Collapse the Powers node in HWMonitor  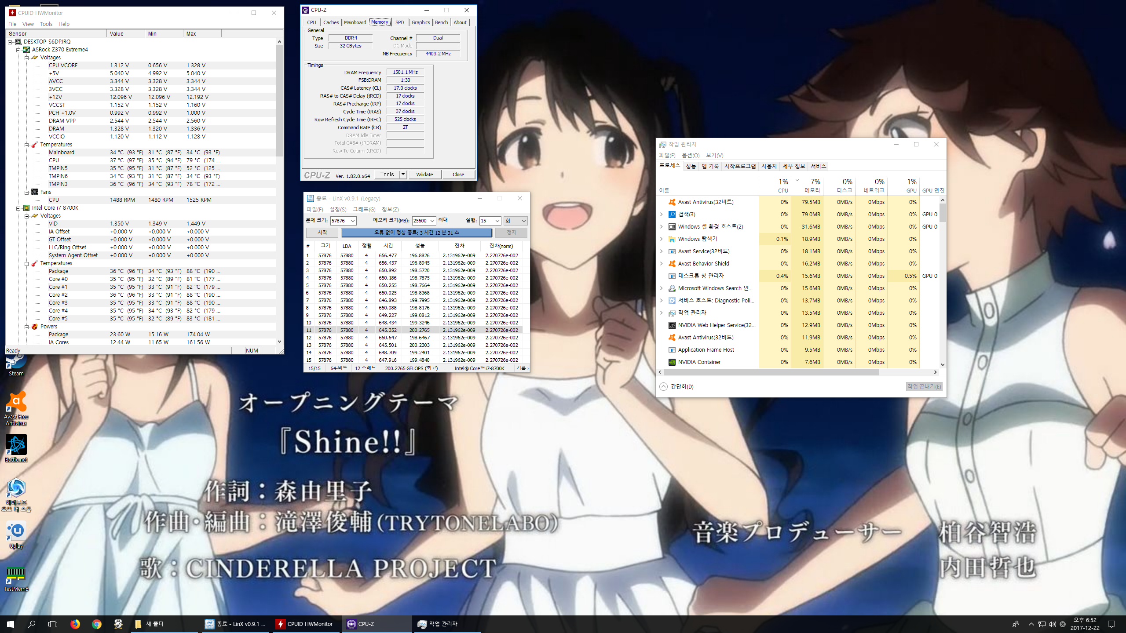(x=26, y=327)
